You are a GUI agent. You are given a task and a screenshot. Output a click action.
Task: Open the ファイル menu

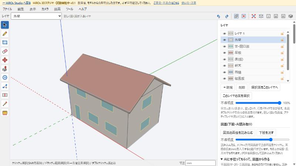(7, 9)
